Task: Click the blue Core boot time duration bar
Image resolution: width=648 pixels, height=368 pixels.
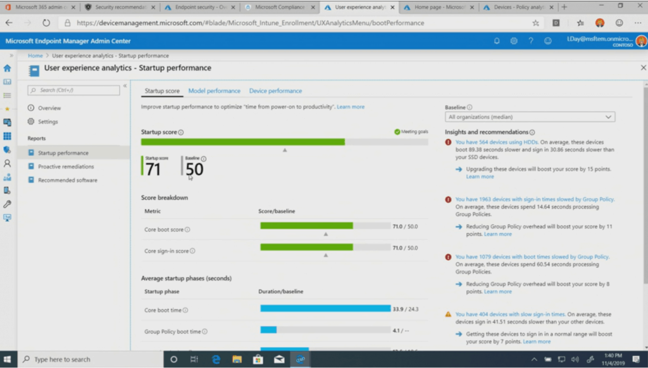Action: (325, 308)
